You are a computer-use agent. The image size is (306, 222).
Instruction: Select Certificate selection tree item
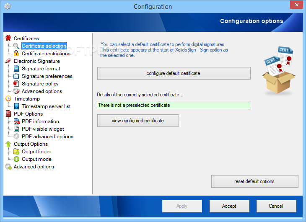click(44, 46)
